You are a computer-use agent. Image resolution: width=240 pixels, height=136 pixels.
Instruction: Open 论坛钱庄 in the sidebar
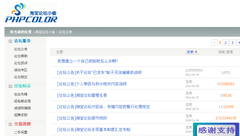point(21,77)
